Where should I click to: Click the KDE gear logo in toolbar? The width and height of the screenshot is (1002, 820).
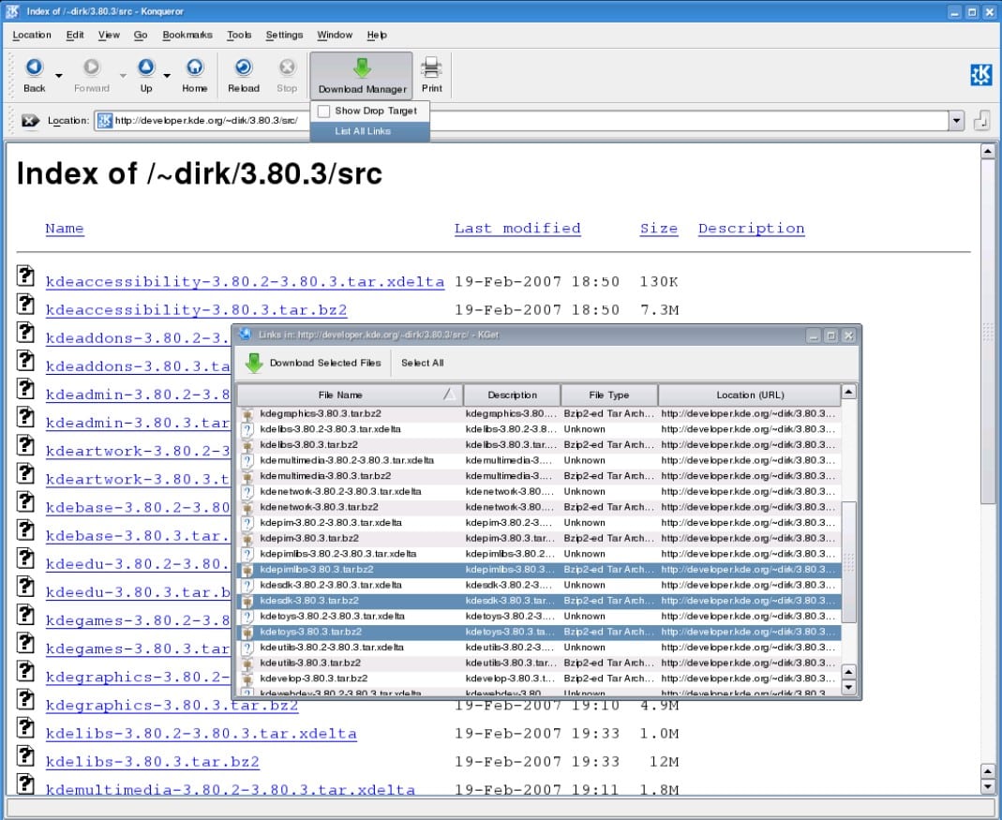pos(981,75)
